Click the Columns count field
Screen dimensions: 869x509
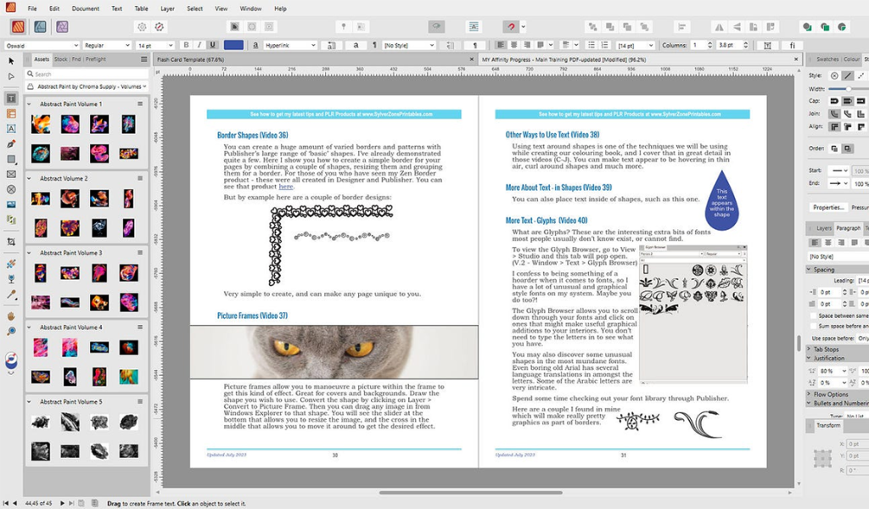(x=702, y=46)
